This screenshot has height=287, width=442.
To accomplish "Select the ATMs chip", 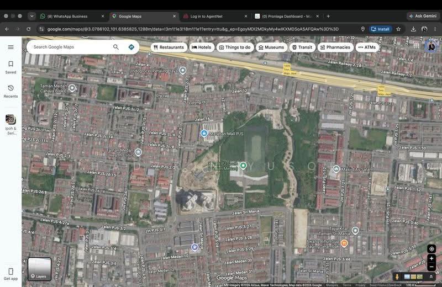I will coord(367,47).
